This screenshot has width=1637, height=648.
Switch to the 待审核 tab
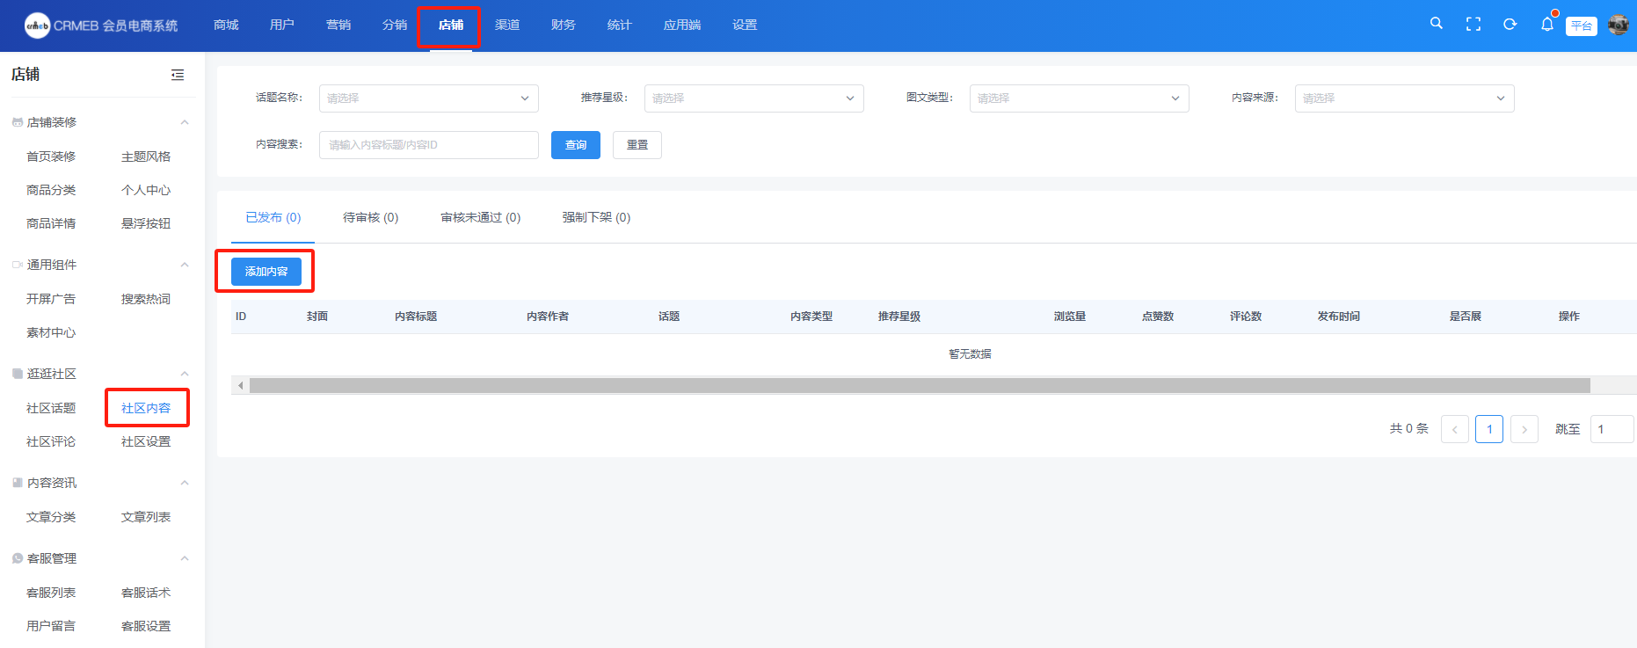(370, 217)
